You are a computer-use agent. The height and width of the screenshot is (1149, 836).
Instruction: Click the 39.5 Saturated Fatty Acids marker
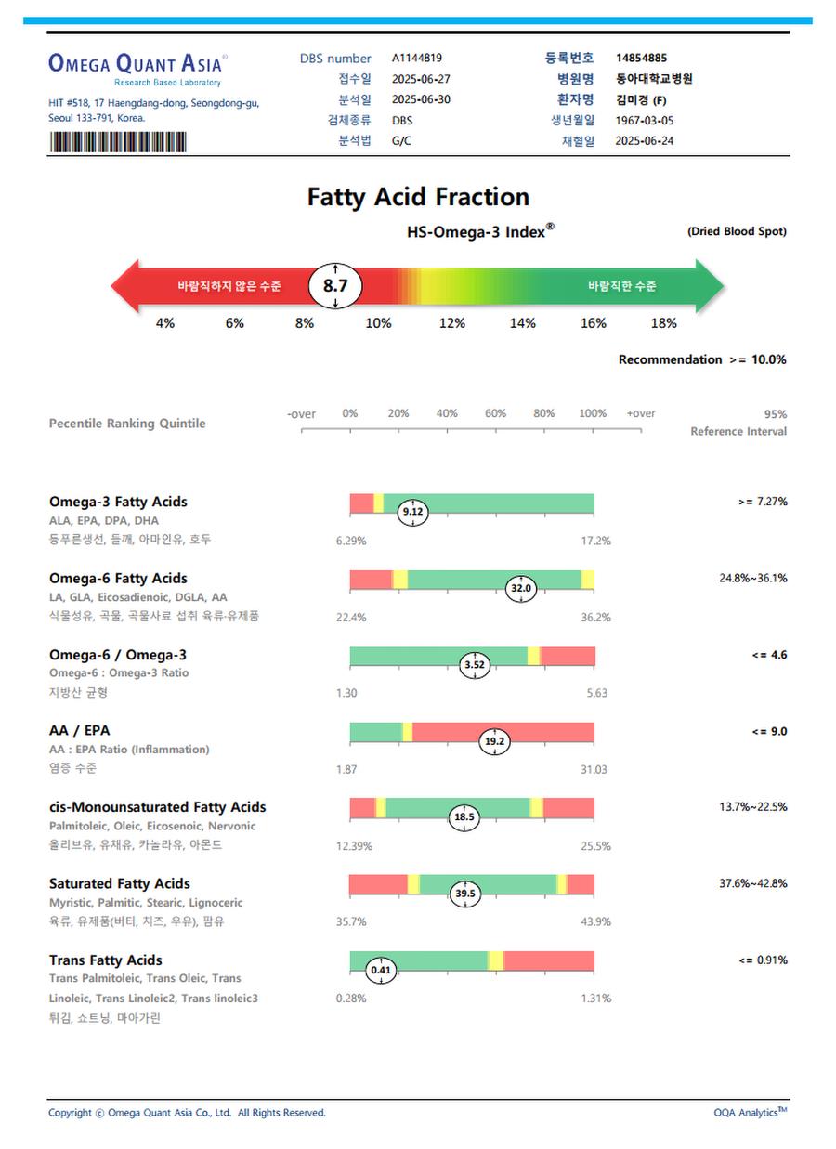click(x=464, y=894)
